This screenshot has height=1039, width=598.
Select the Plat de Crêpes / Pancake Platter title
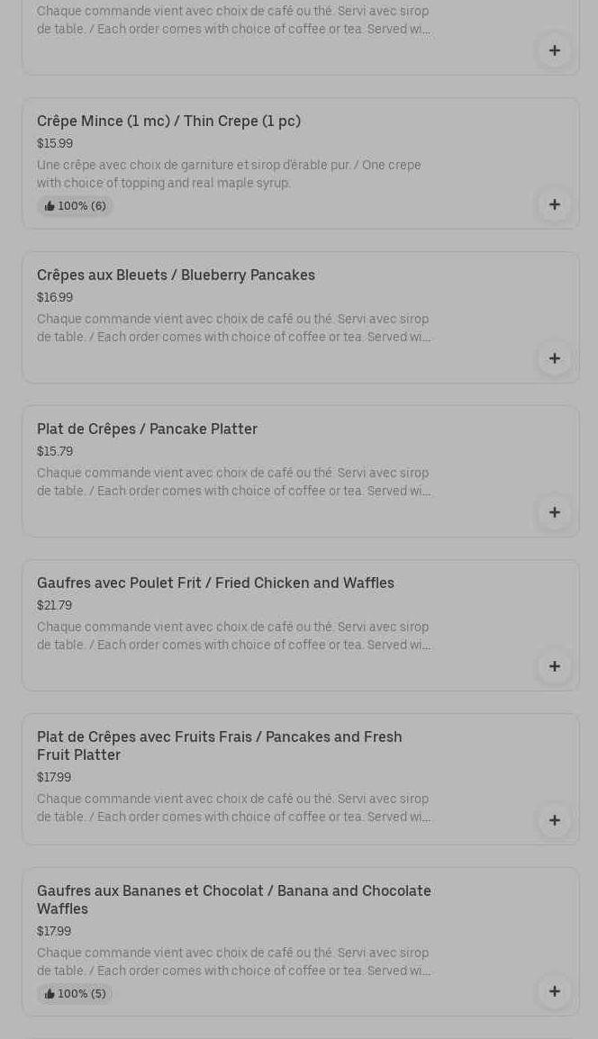(147, 429)
